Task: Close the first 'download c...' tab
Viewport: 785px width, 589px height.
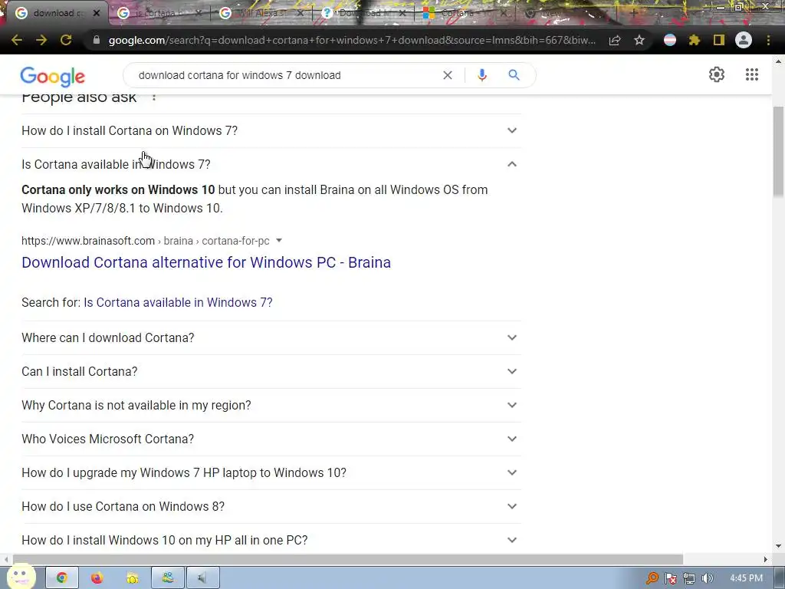Action: (x=97, y=13)
